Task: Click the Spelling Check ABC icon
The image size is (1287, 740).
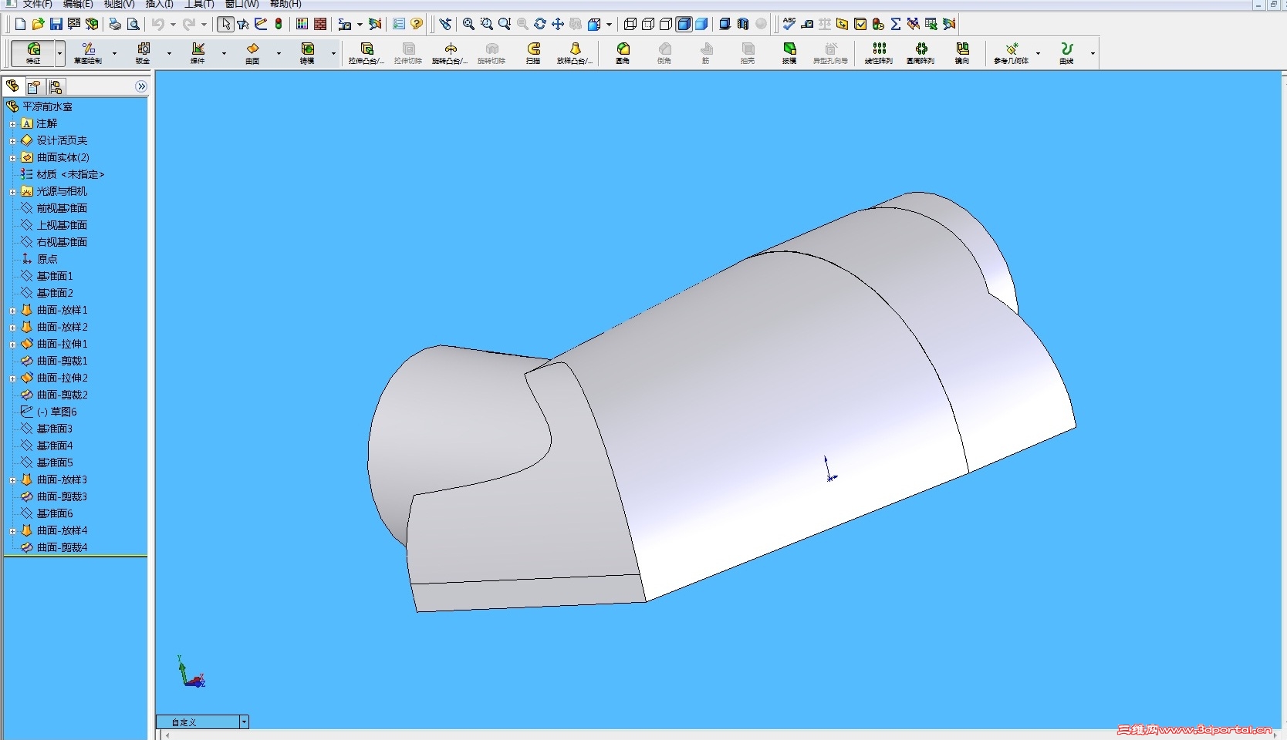Action: point(789,25)
